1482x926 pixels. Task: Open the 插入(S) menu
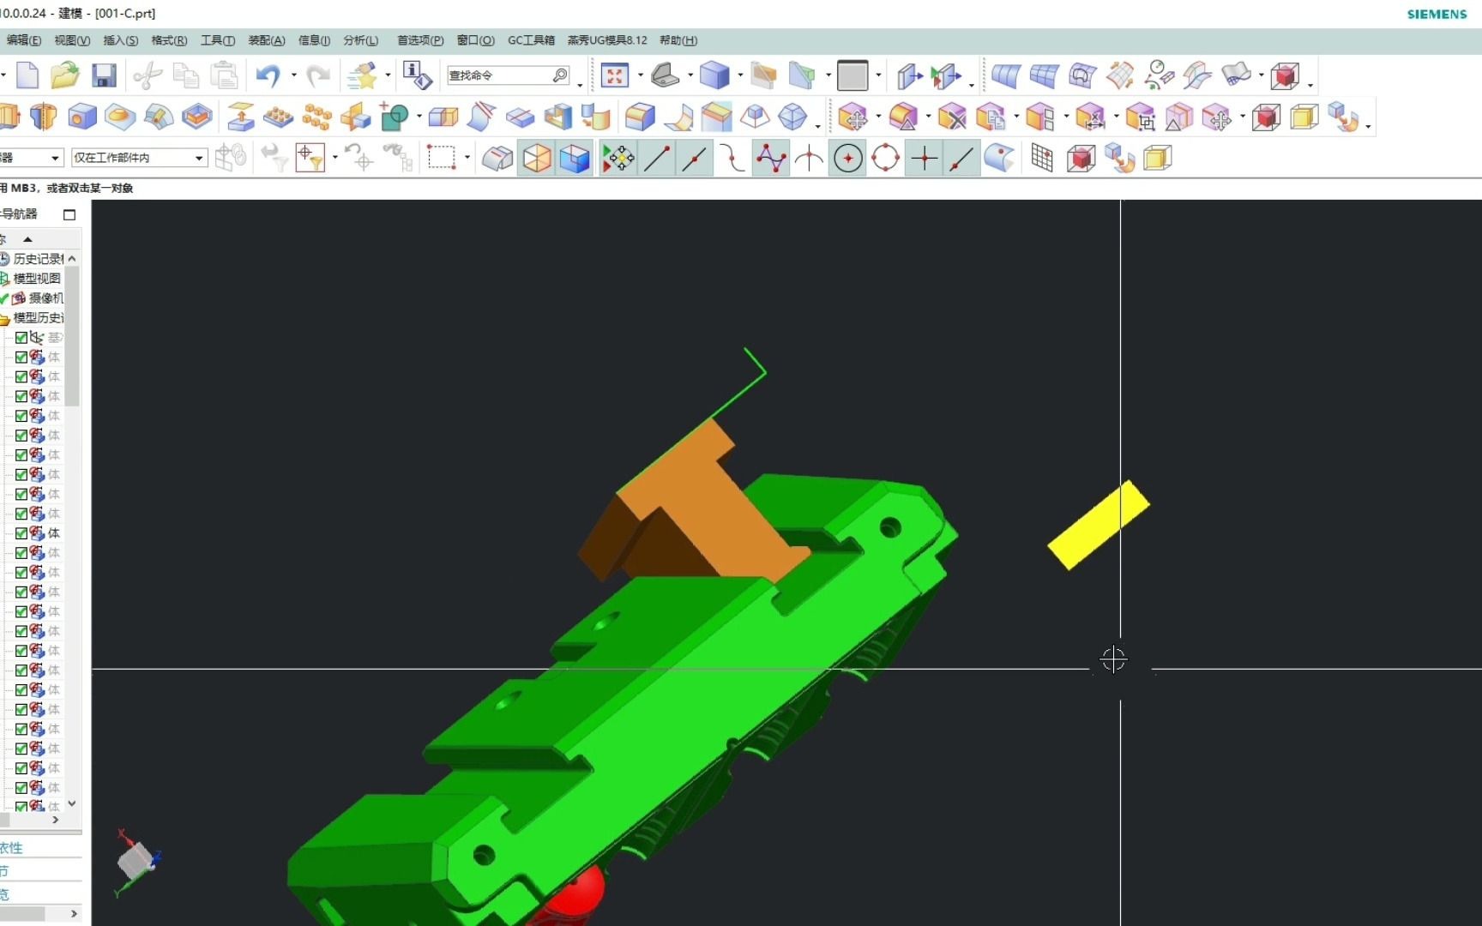point(120,40)
